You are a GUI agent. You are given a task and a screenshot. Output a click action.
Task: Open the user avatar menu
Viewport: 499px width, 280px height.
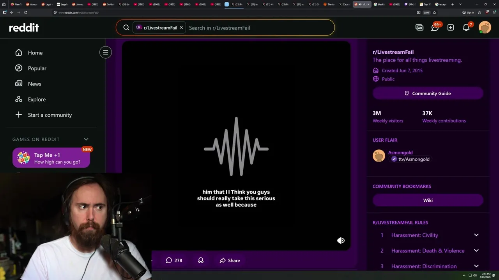coord(485,28)
